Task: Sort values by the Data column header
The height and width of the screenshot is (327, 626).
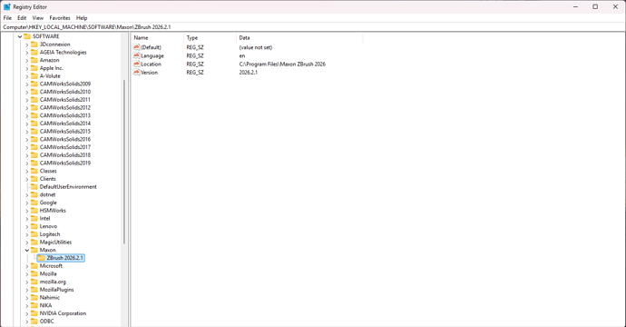Action: tap(299, 38)
